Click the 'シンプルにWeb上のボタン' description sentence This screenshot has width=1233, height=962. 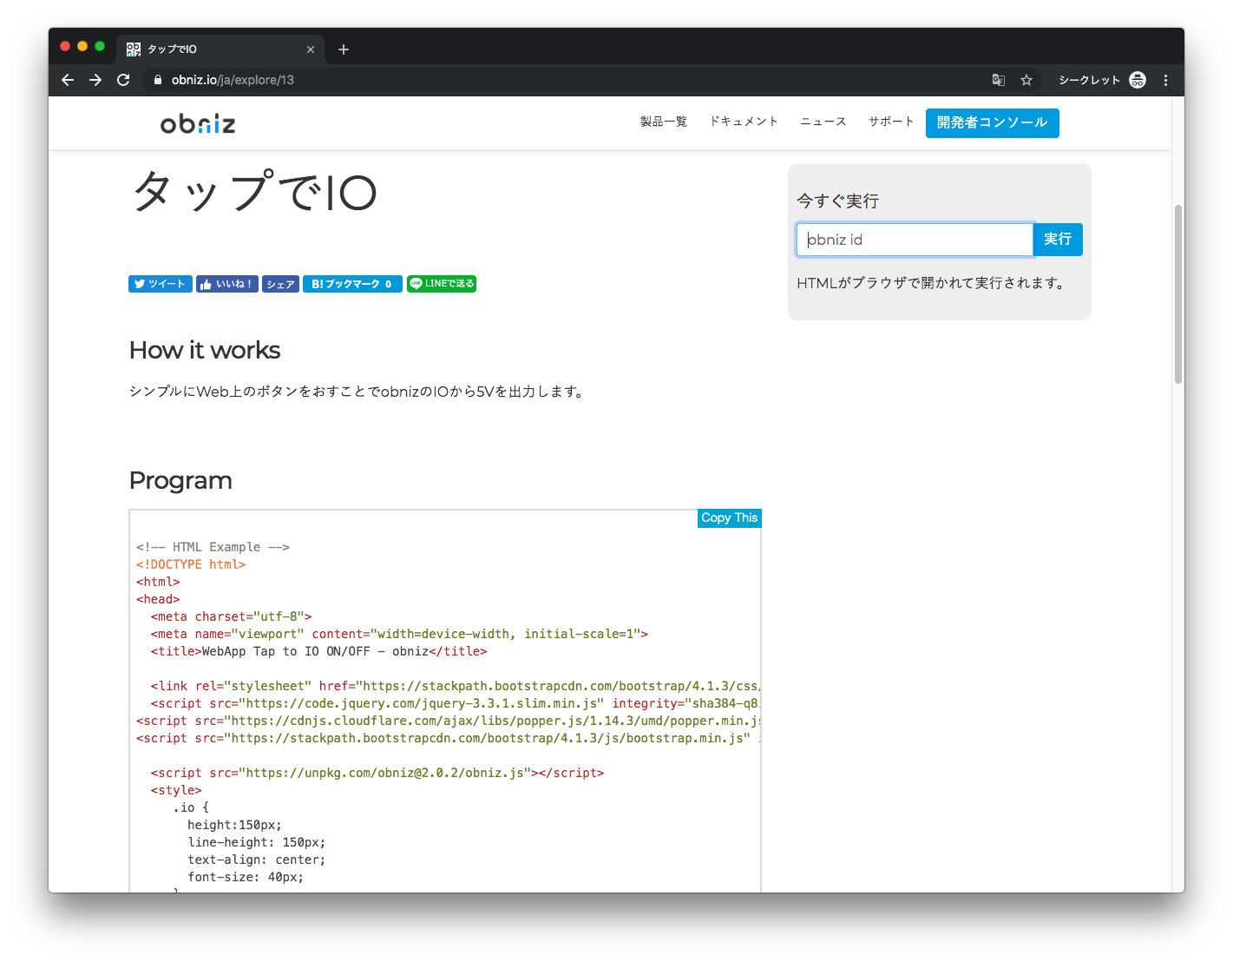358,392
